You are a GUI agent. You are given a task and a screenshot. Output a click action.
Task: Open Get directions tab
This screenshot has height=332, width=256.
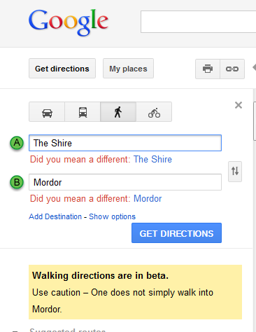pyautogui.click(x=62, y=69)
